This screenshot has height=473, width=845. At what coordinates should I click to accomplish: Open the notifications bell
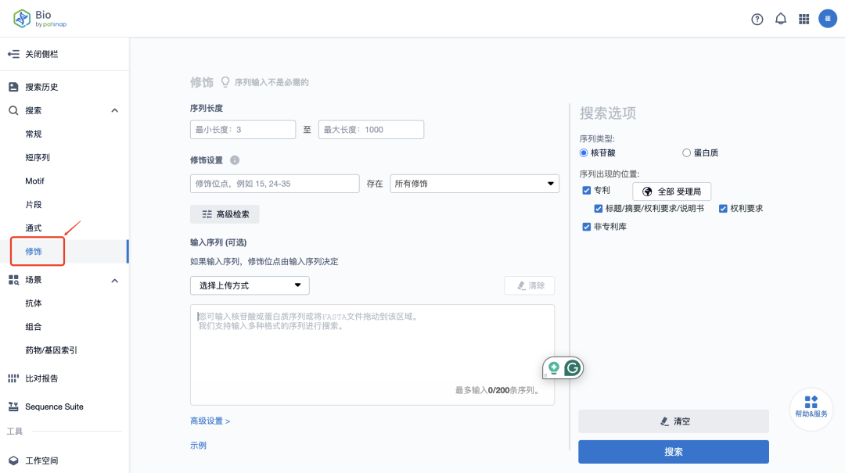(x=780, y=19)
